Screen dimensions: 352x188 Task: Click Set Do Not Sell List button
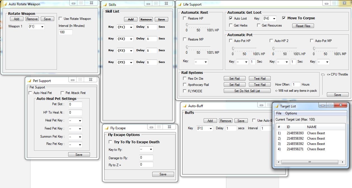tap(247, 90)
